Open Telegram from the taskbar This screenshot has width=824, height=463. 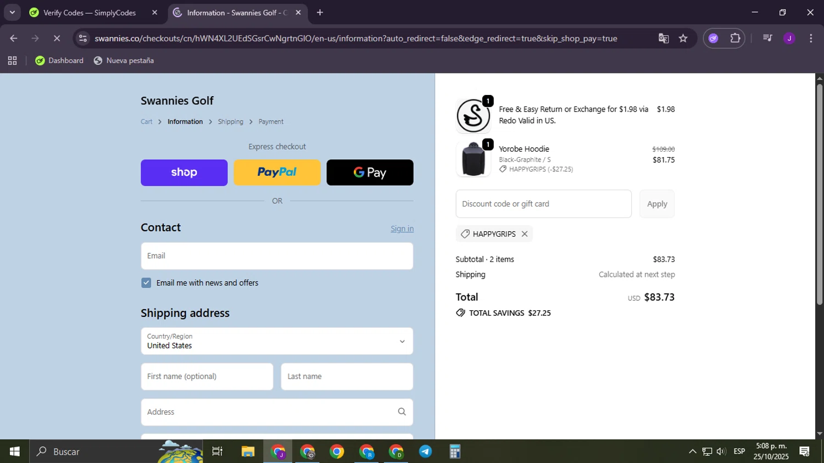pyautogui.click(x=426, y=451)
